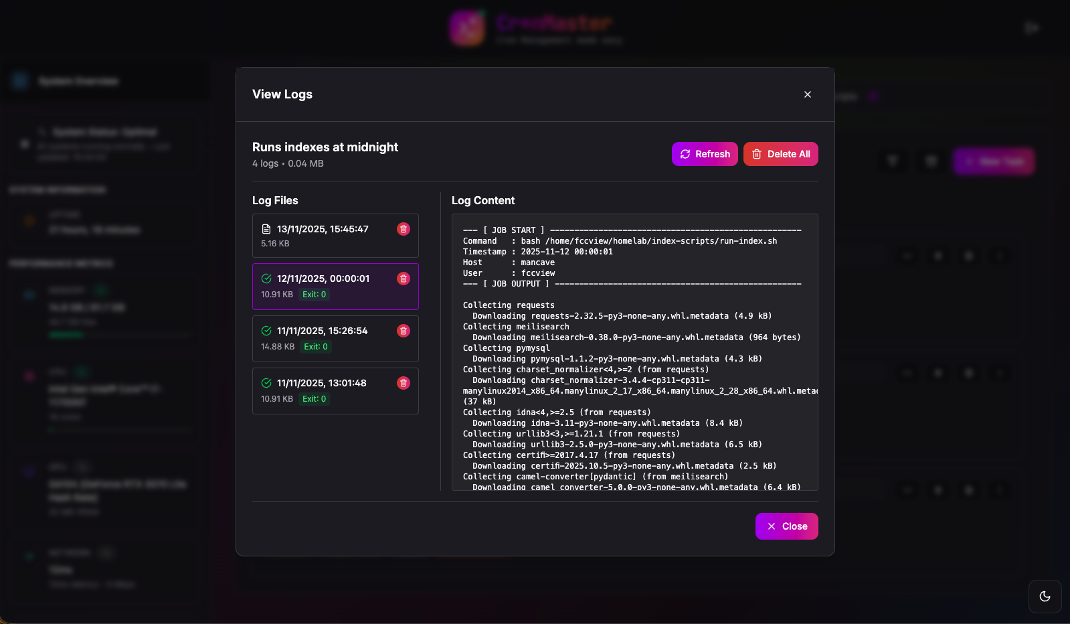Click the success check icon on the 11/11/2025 15:26:54 log

click(x=266, y=331)
